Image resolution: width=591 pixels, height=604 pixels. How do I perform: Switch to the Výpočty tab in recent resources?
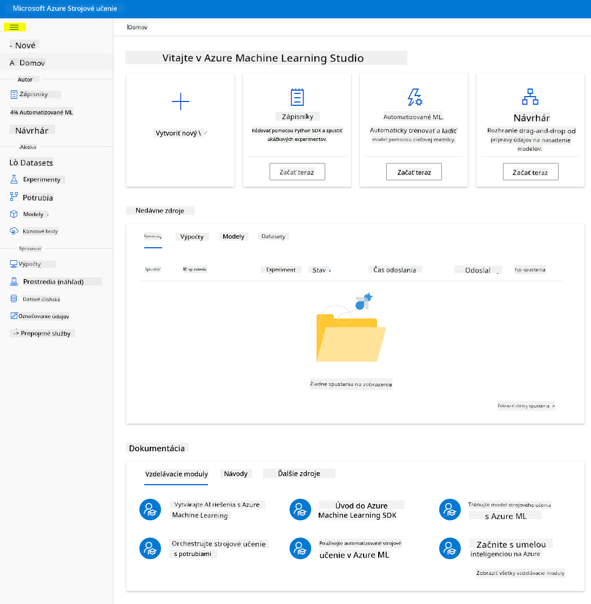pyautogui.click(x=192, y=236)
